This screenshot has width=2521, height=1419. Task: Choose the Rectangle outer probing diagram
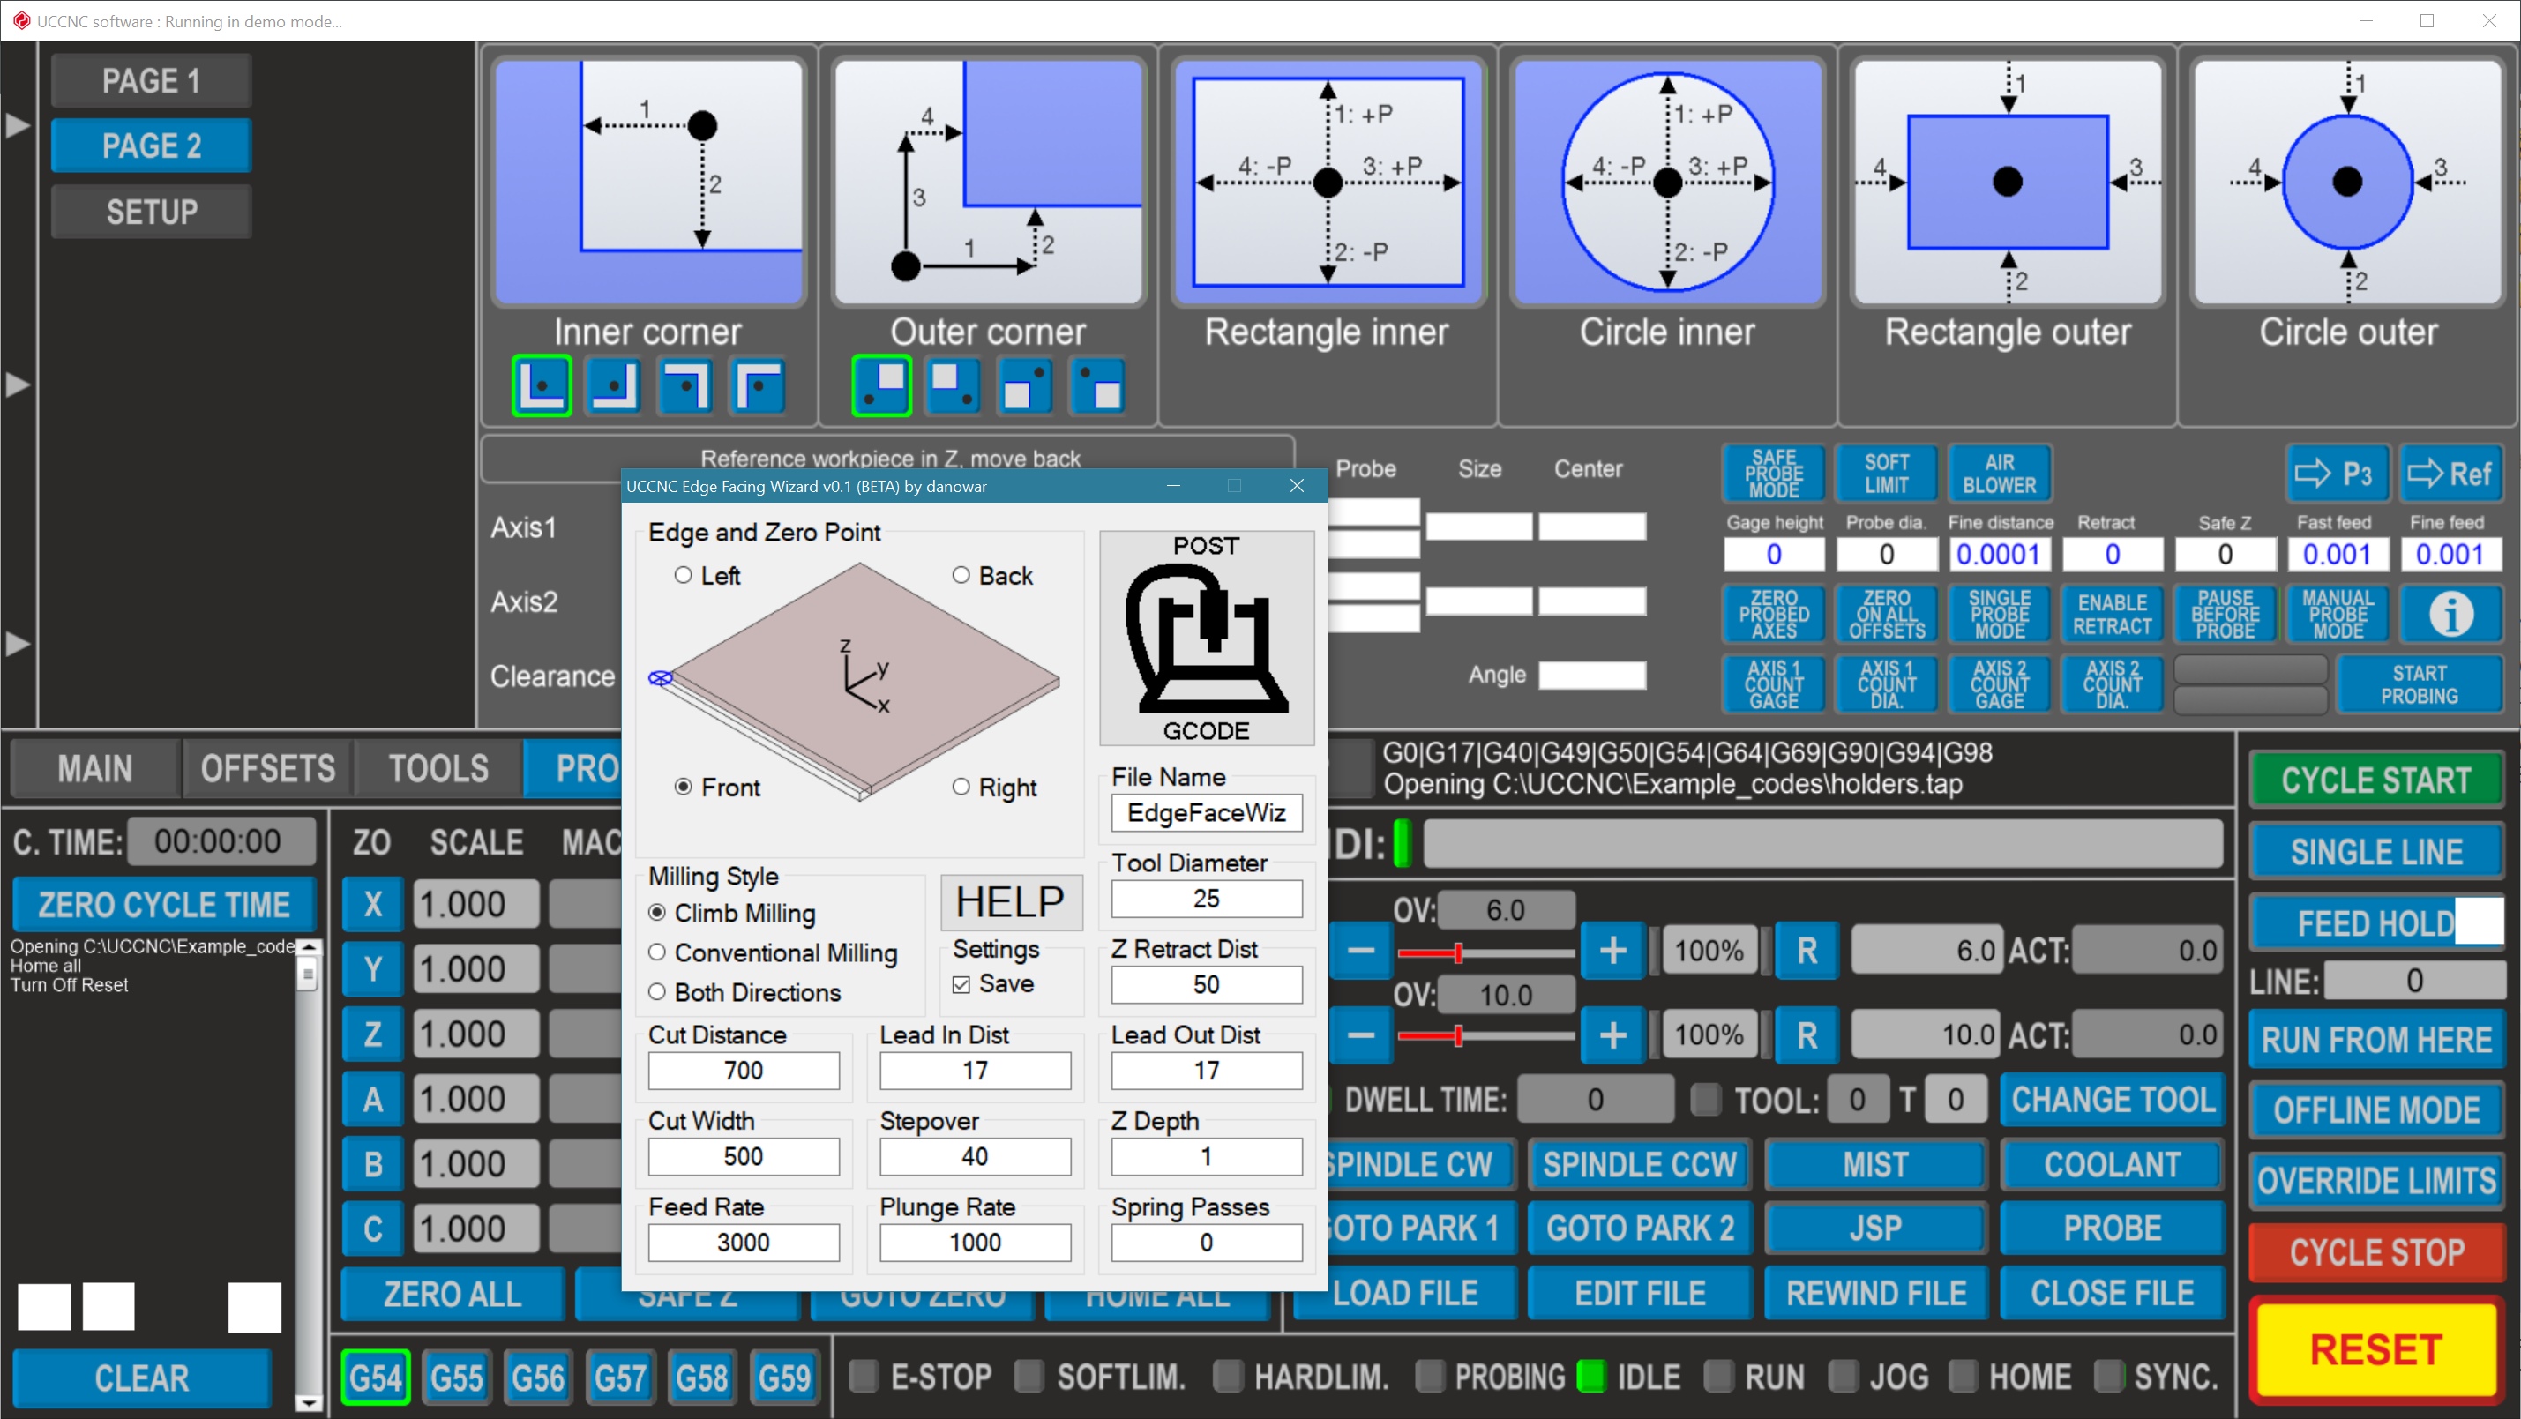[x=2008, y=182]
